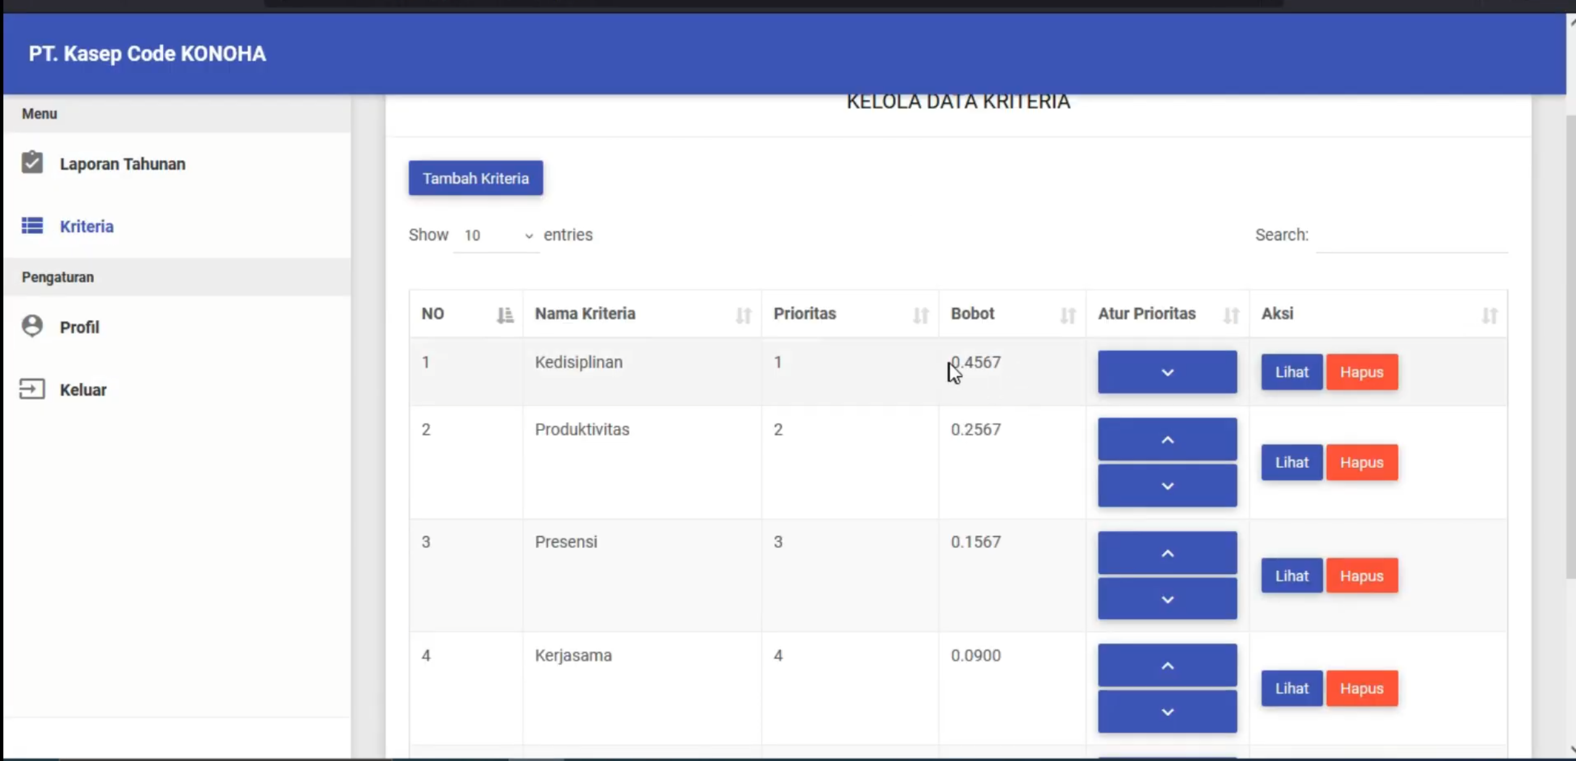The height and width of the screenshot is (761, 1576).
Task: Select the Produktivitas name cell
Action: coord(641,462)
